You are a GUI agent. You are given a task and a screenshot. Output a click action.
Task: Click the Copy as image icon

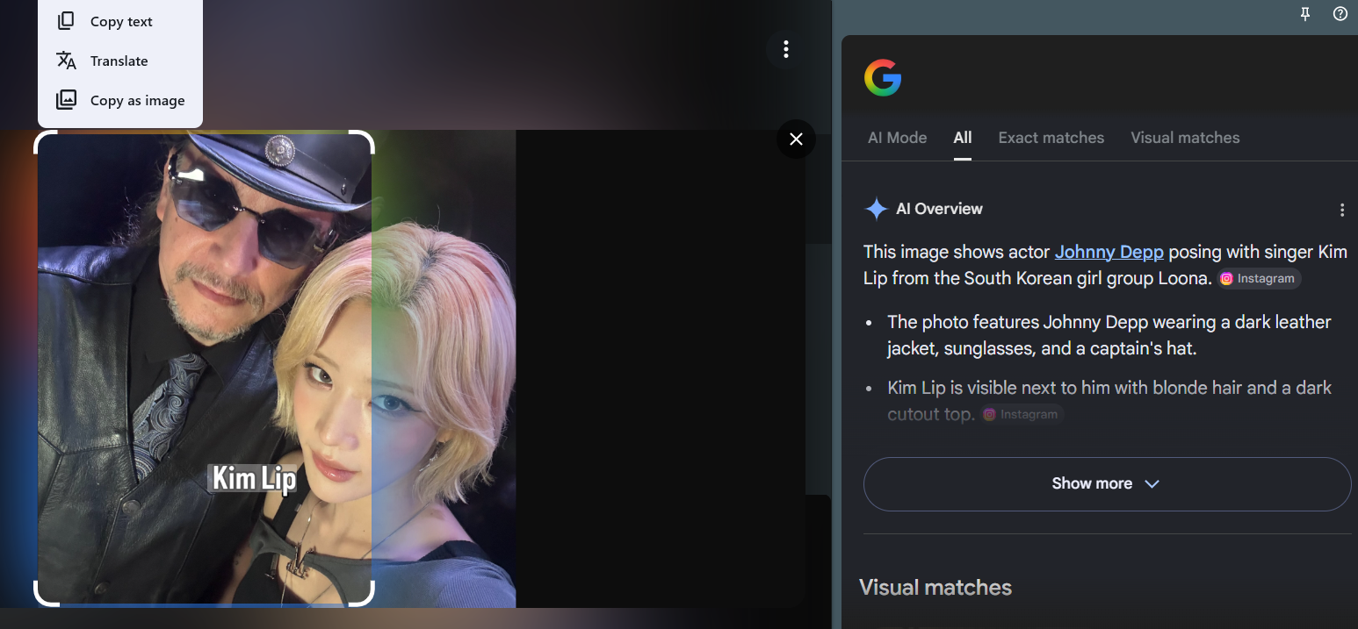tap(66, 100)
